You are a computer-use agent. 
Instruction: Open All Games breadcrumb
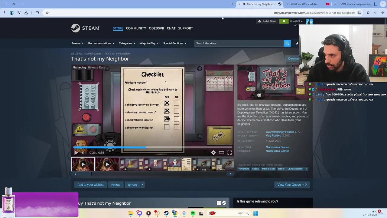(77, 54)
